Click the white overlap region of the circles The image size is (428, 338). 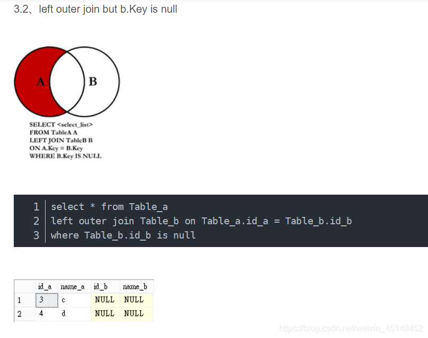67,82
